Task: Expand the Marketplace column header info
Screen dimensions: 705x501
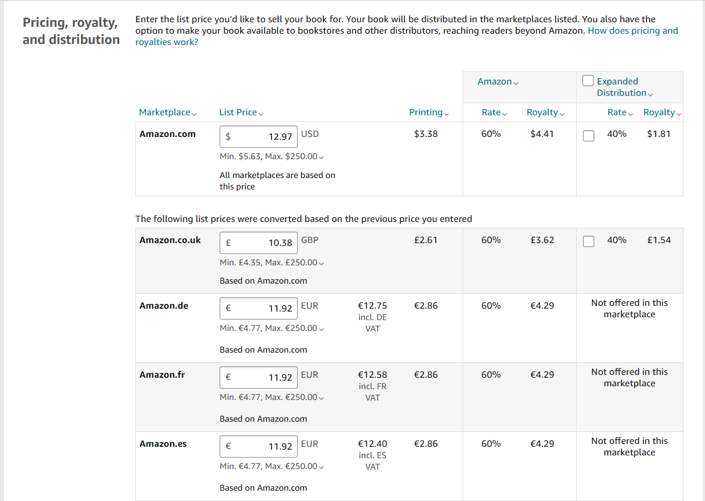Action: (168, 112)
